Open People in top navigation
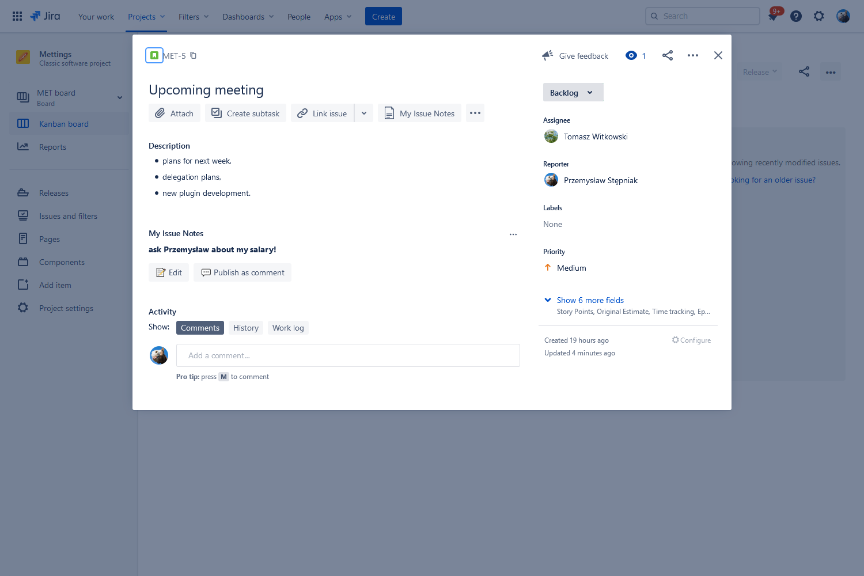 tap(299, 17)
